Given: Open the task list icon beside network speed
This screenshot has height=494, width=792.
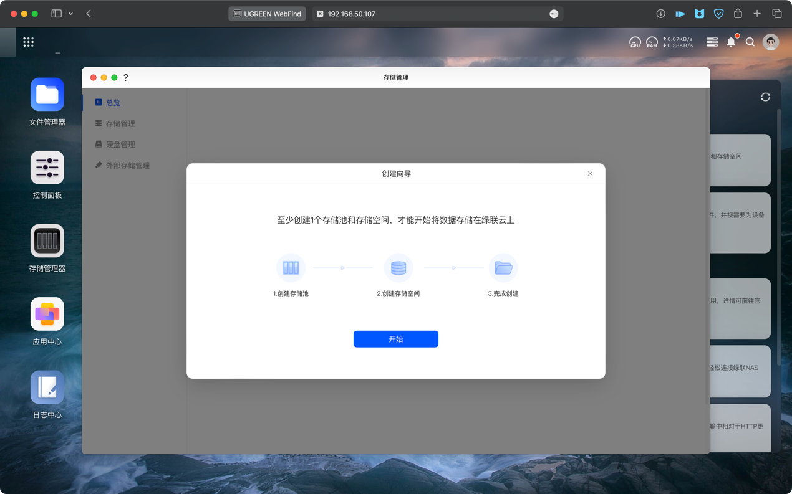Looking at the screenshot, I should click(x=712, y=42).
